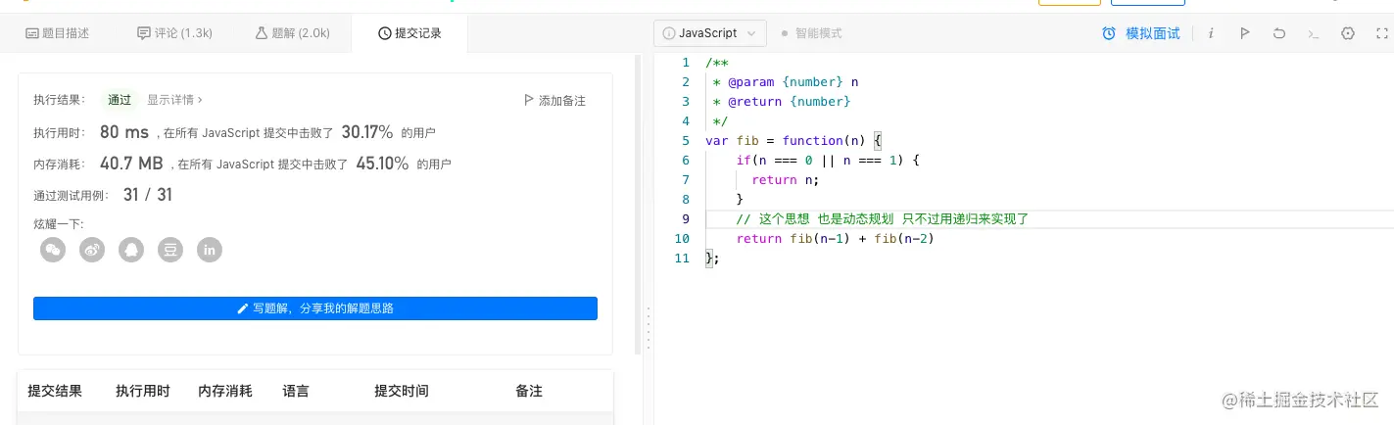The height and width of the screenshot is (425, 1394).
Task: Click the 40.7 MB memory value
Action: pyautogui.click(x=131, y=164)
